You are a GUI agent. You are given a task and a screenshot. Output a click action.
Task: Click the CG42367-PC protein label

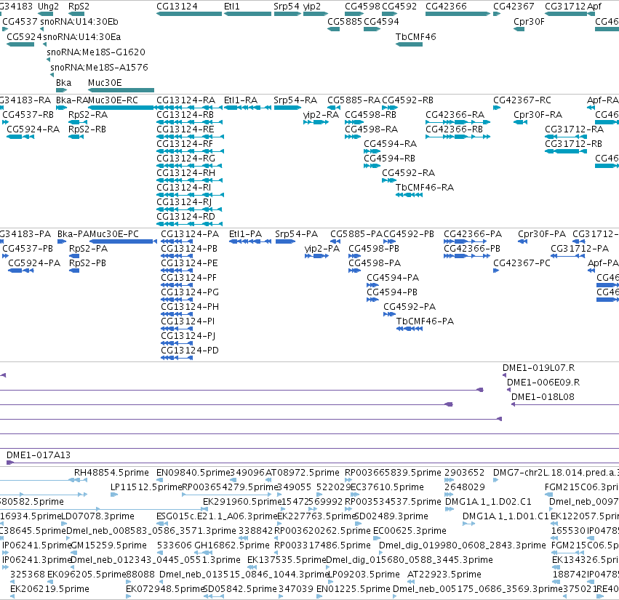pyautogui.click(x=522, y=263)
